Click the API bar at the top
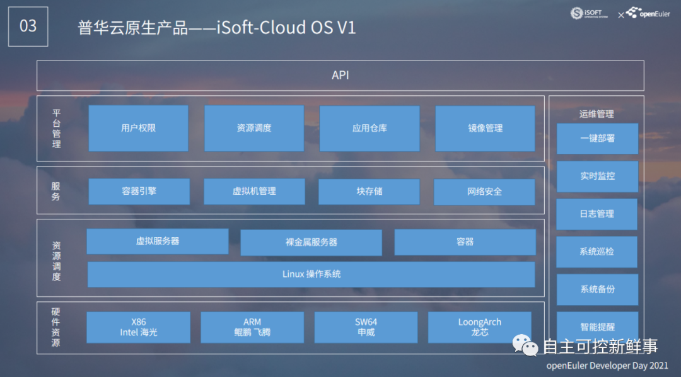Viewport: 681px width, 377px height. [340, 76]
